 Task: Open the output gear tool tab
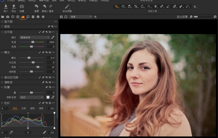[43, 17]
